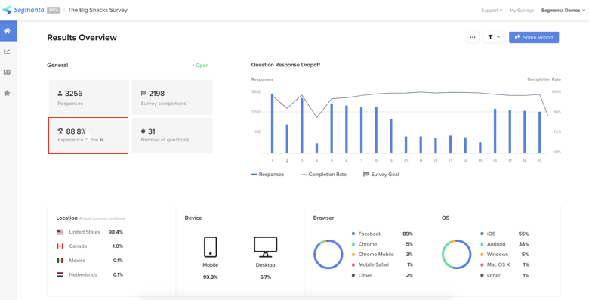Image resolution: width=589 pixels, height=300 pixels.
Task: Click the Facebook blue legend dot
Action: pos(353,234)
